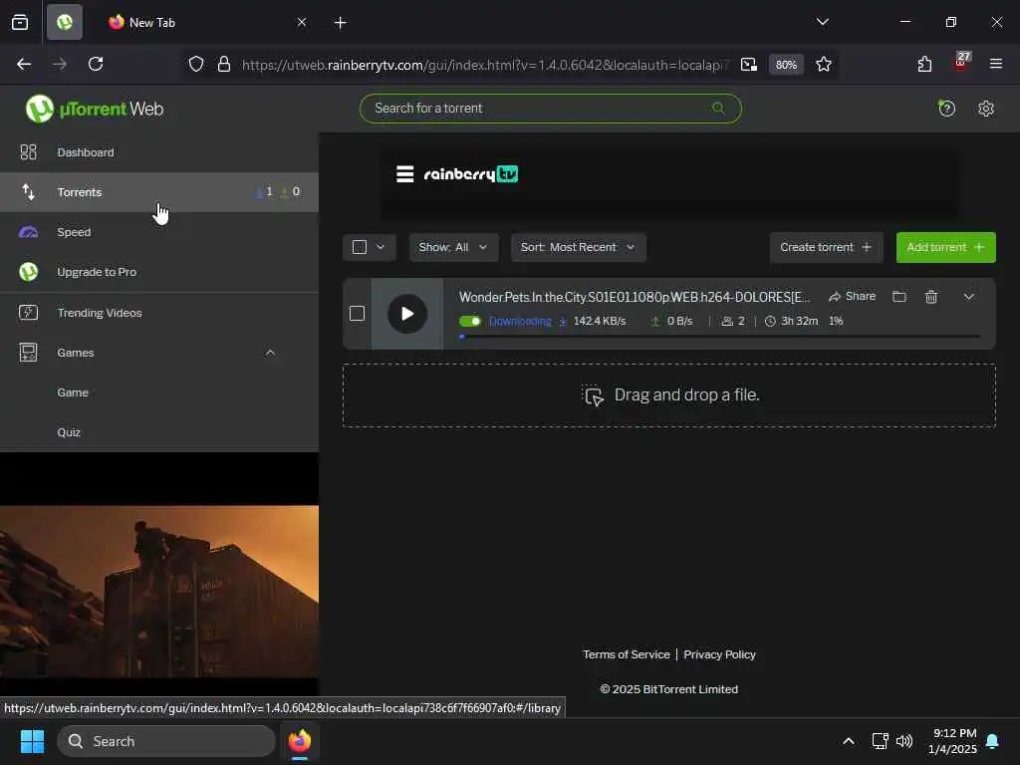Toggle the Downloading switch off
This screenshot has width=1020, height=765.
(470, 321)
